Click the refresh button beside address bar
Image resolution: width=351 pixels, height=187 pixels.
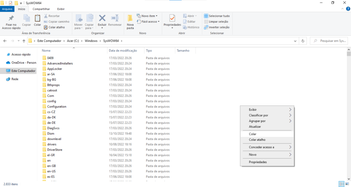pyautogui.click(x=303, y=41)
